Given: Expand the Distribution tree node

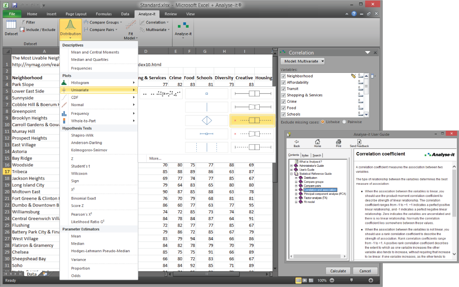Looking at the screenshot, I should [x=296, y=178].
